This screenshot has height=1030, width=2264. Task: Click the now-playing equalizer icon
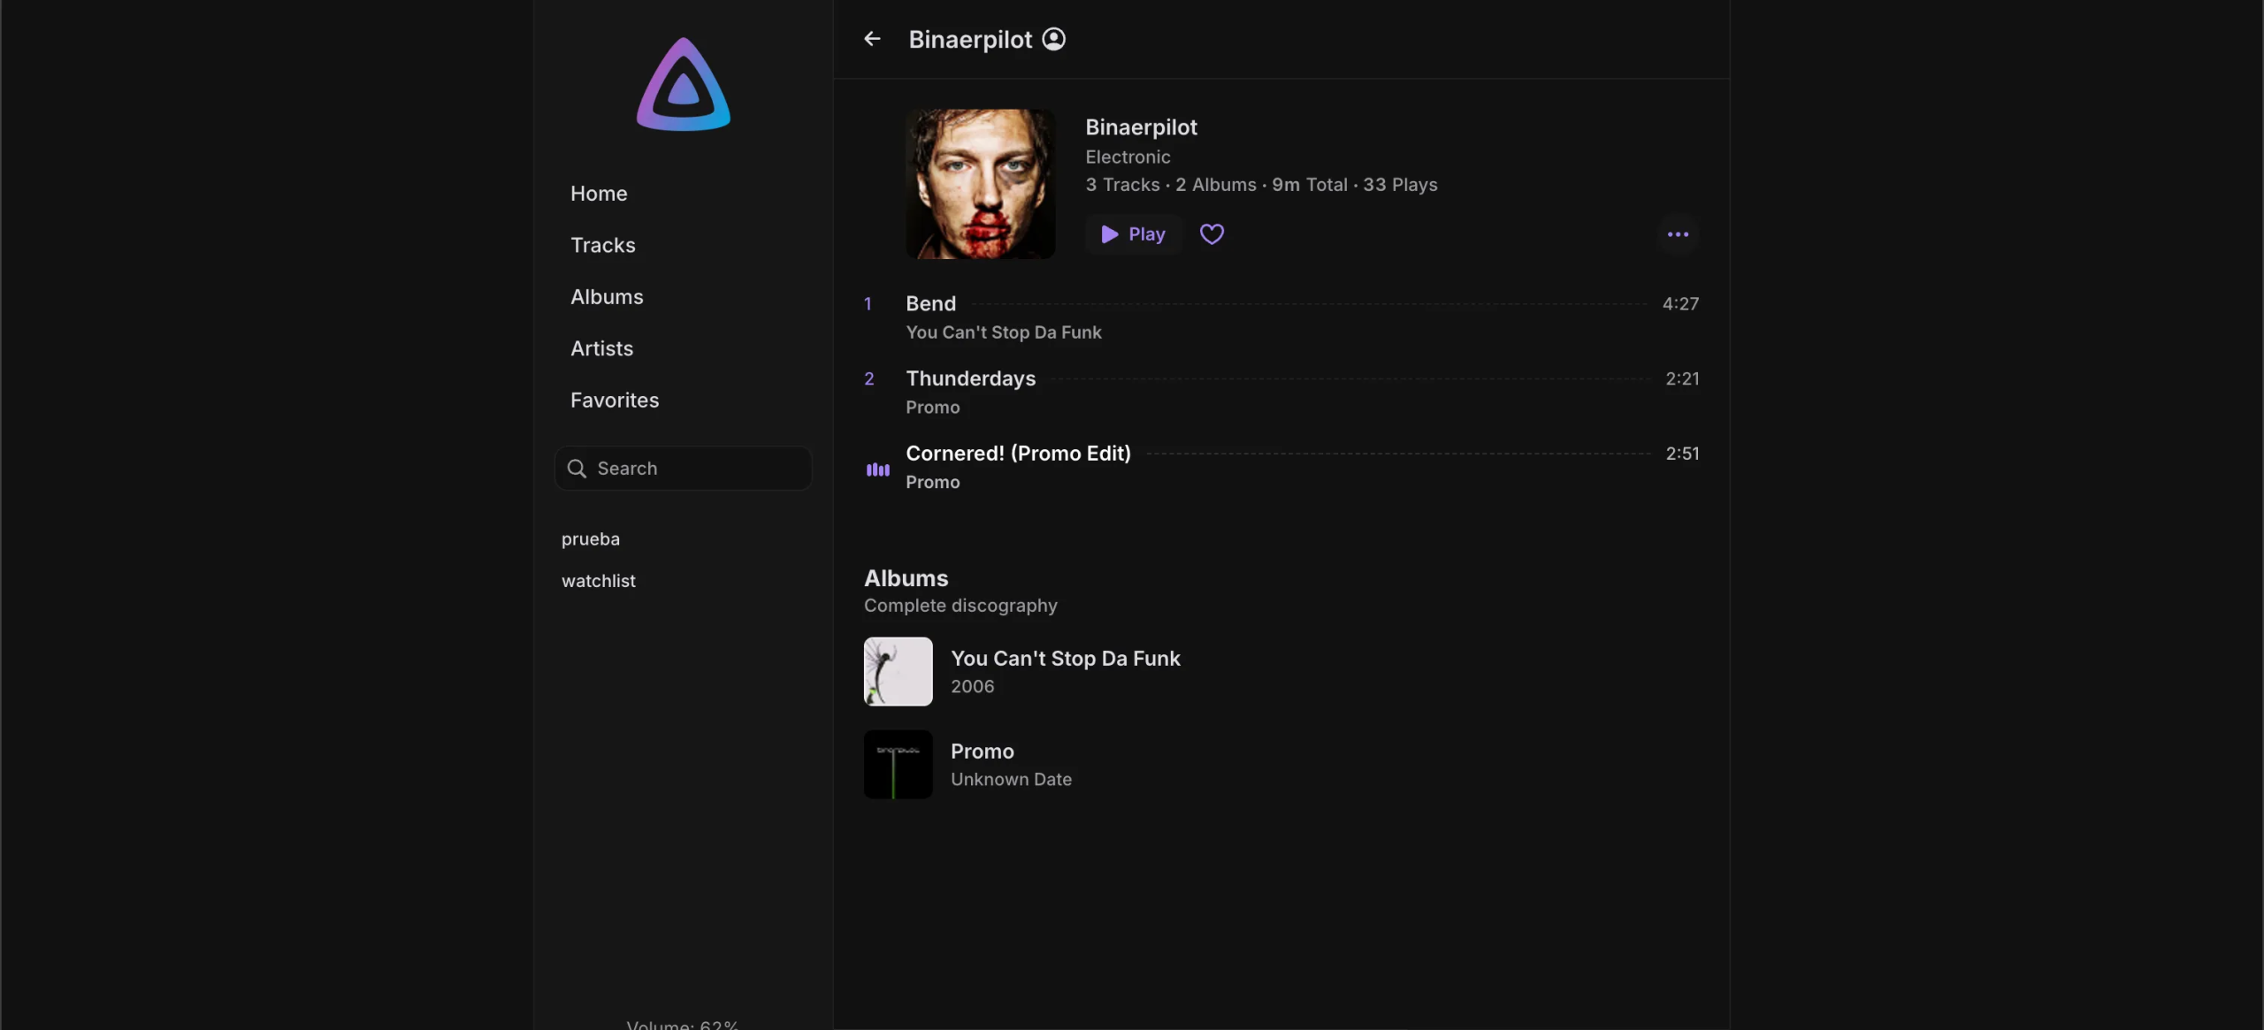pyautogui.click(x=877, y=469)
